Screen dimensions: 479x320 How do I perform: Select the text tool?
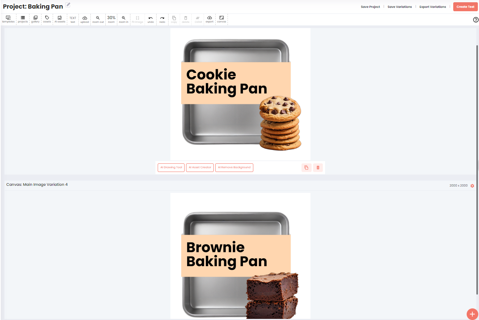[73, 19]
